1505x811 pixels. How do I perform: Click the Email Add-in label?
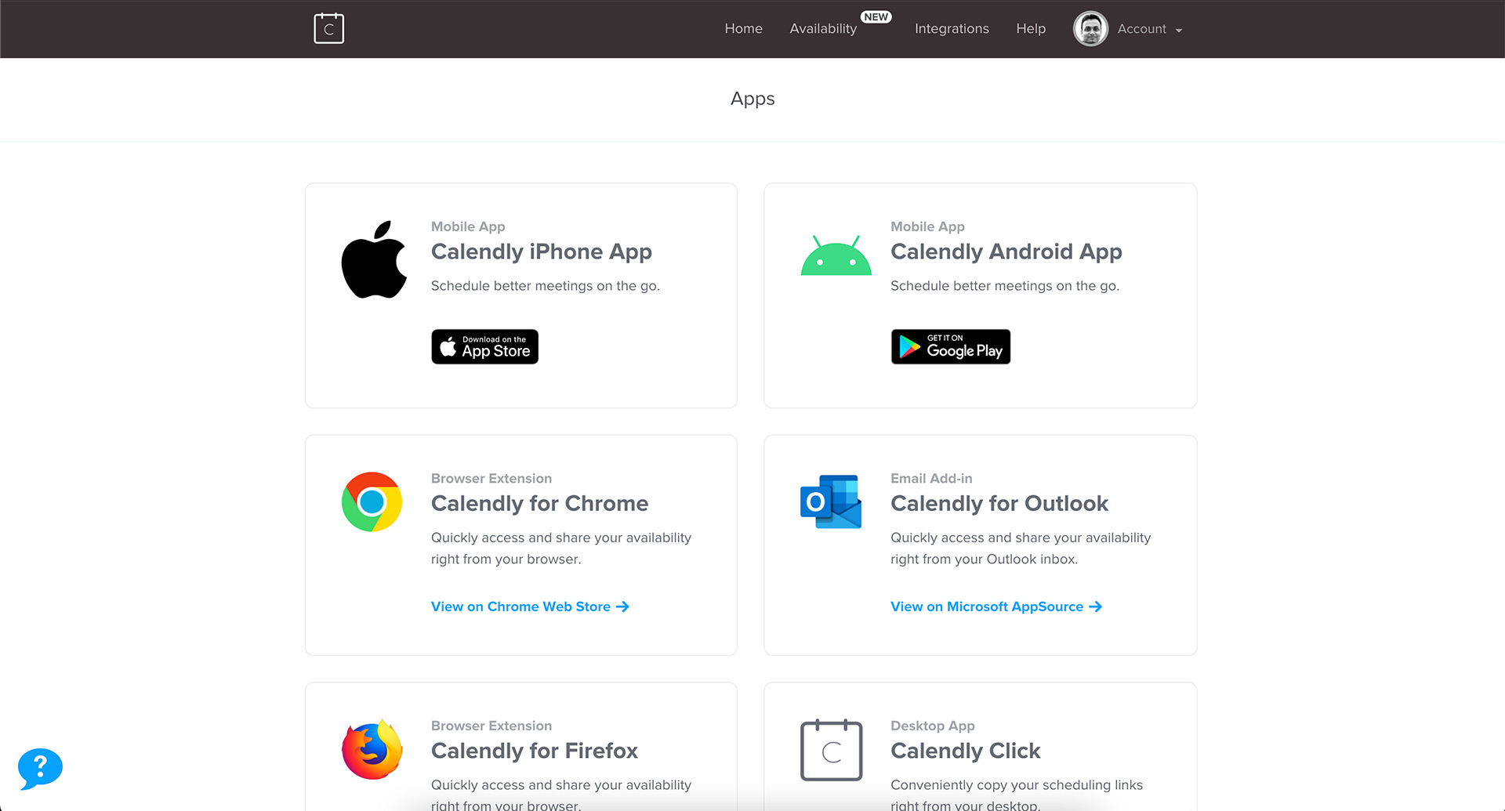(931, 478)
